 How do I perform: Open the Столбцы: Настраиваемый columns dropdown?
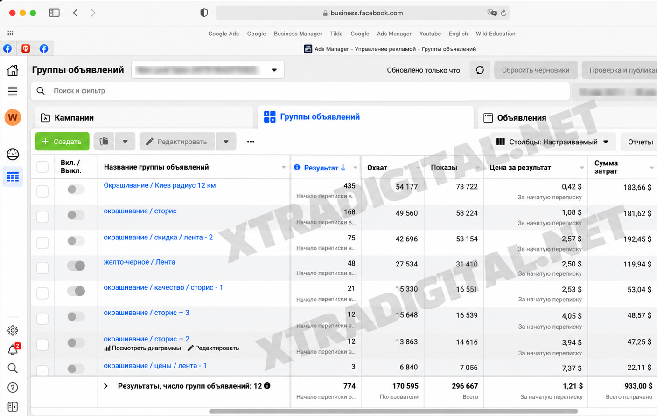pos(552,142)
